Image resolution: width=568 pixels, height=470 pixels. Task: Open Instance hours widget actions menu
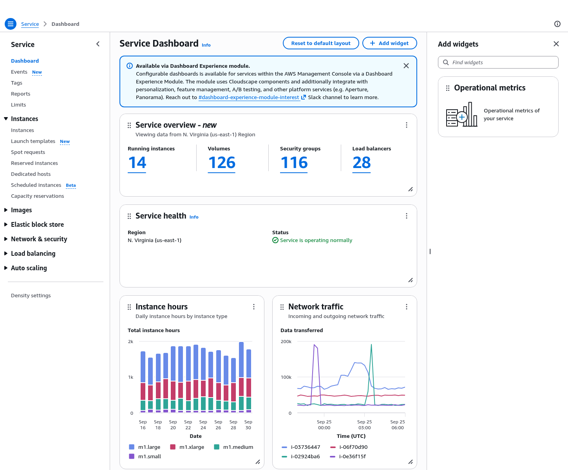(x=254, y=307)
